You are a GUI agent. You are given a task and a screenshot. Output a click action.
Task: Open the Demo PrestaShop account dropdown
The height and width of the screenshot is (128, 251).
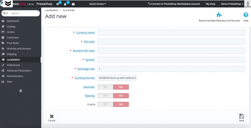[232, 4]
